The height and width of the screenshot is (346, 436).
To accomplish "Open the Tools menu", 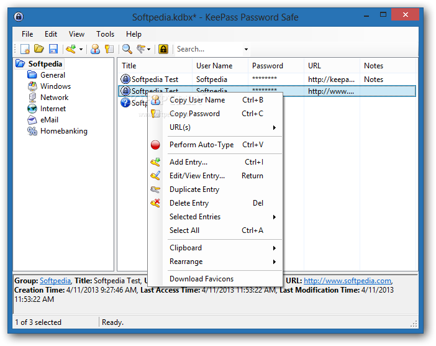I will (x=105, y=34).
